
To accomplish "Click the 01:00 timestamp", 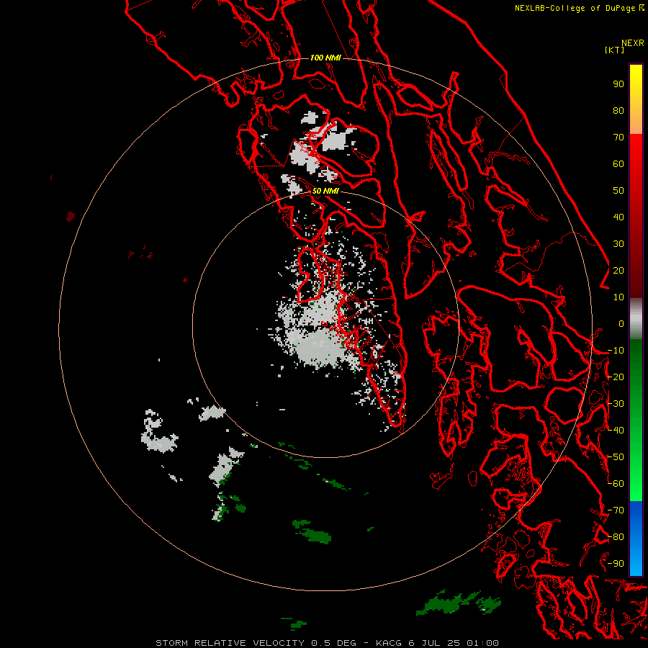I will point(482,643).
